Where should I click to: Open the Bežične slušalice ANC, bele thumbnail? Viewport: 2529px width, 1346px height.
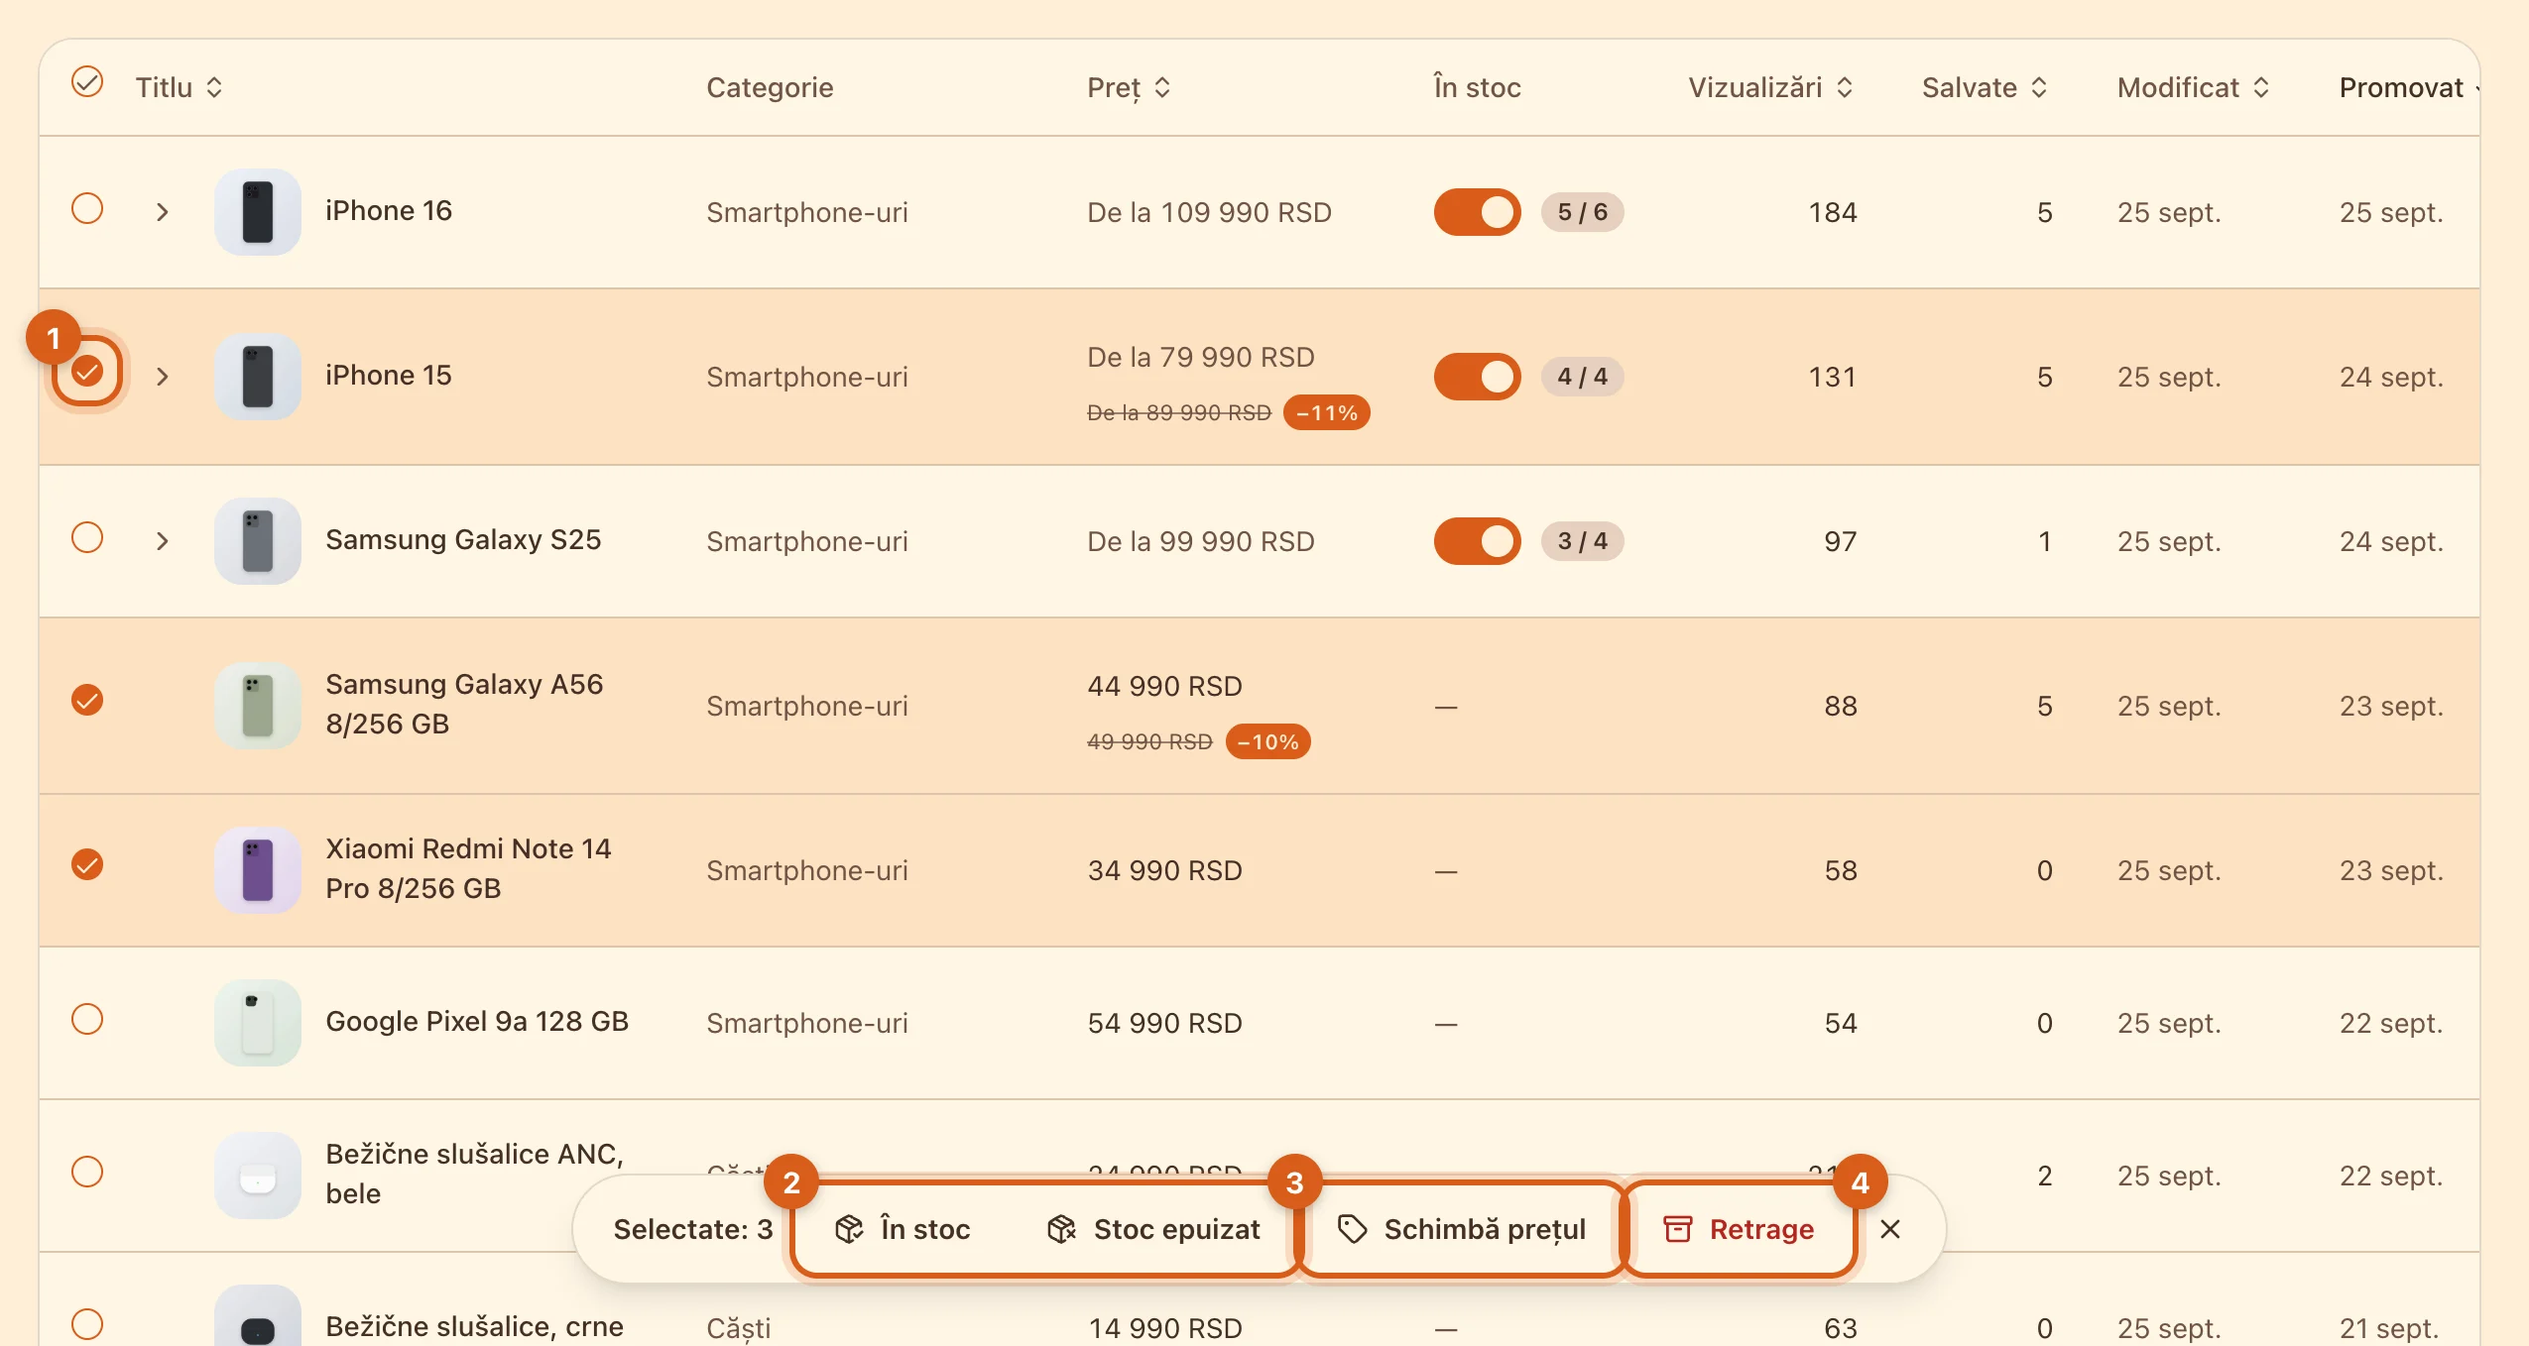[x=258, y=1176]
